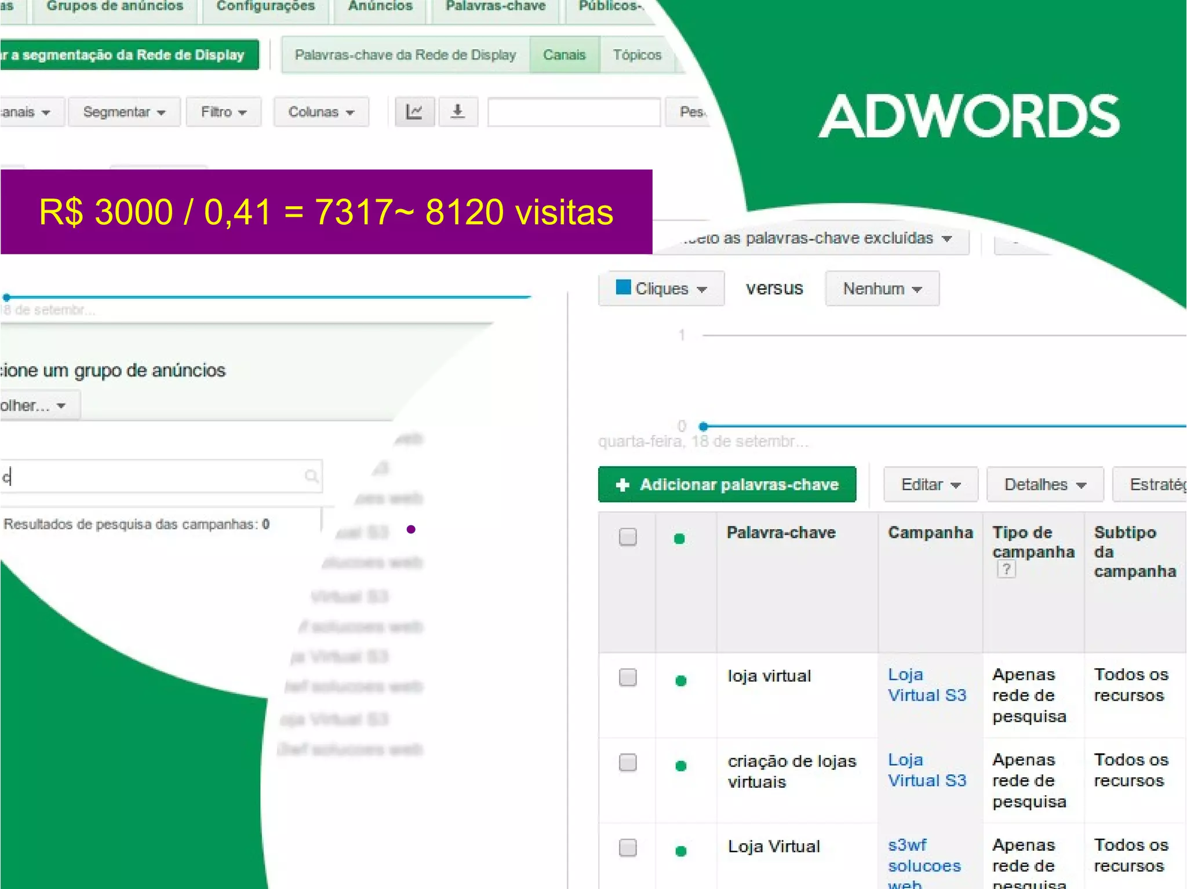Screen dimensions: 1187x889
Task: Check the box for loja virtual keyword
Action: (x=628, y=677)
